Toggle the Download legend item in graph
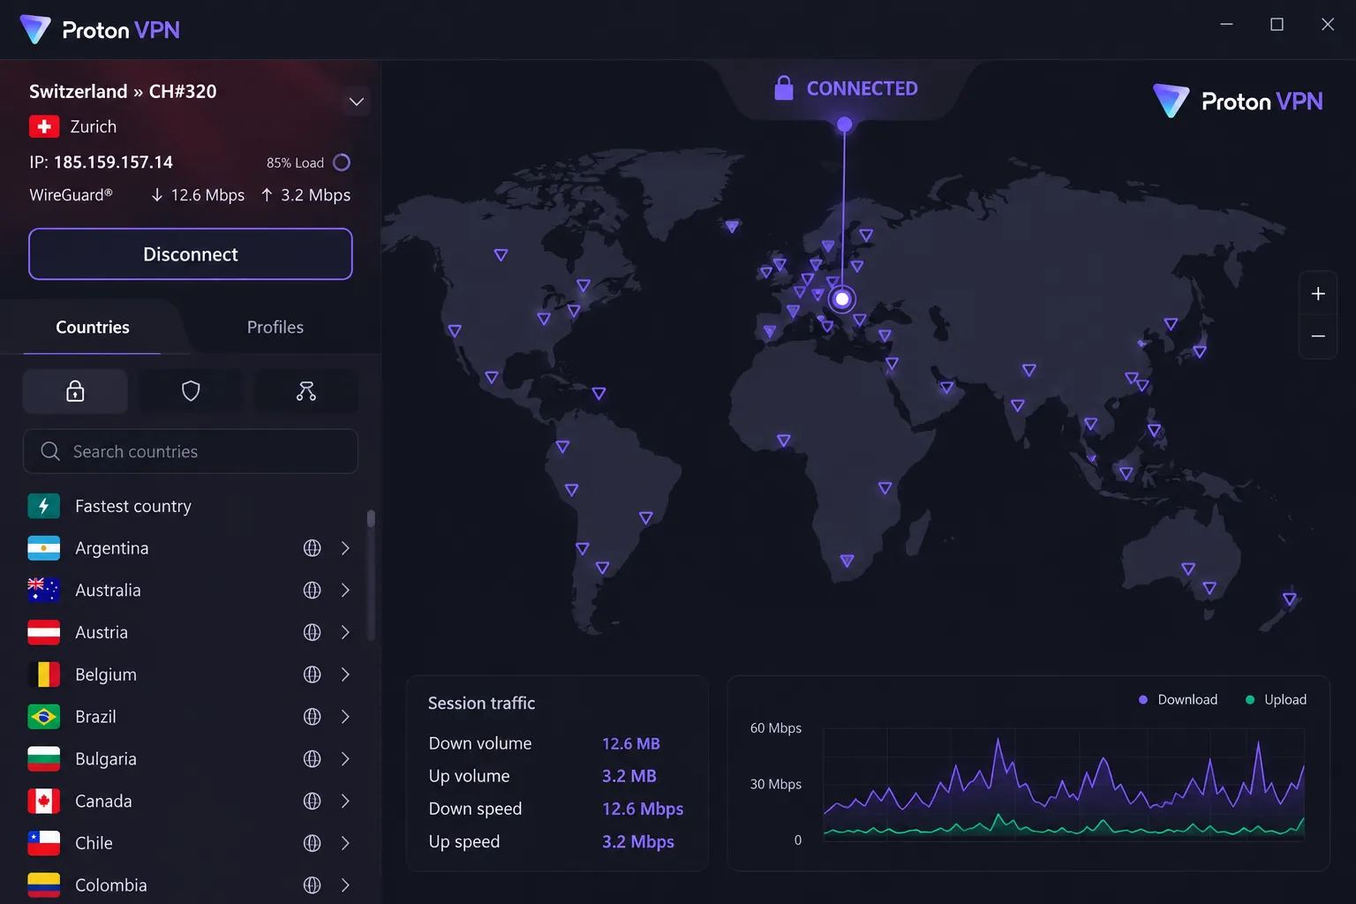 [1178, 699]
